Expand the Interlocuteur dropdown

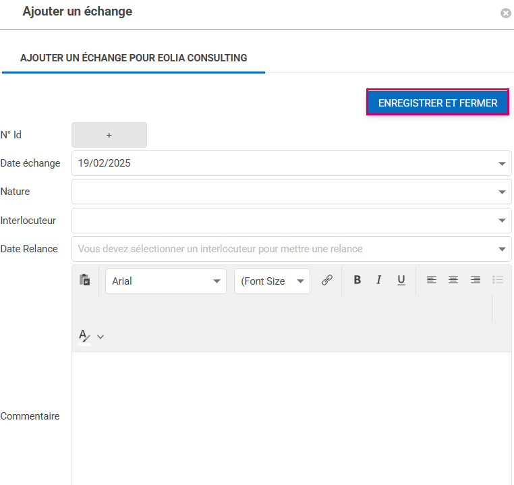coord(502,221)
